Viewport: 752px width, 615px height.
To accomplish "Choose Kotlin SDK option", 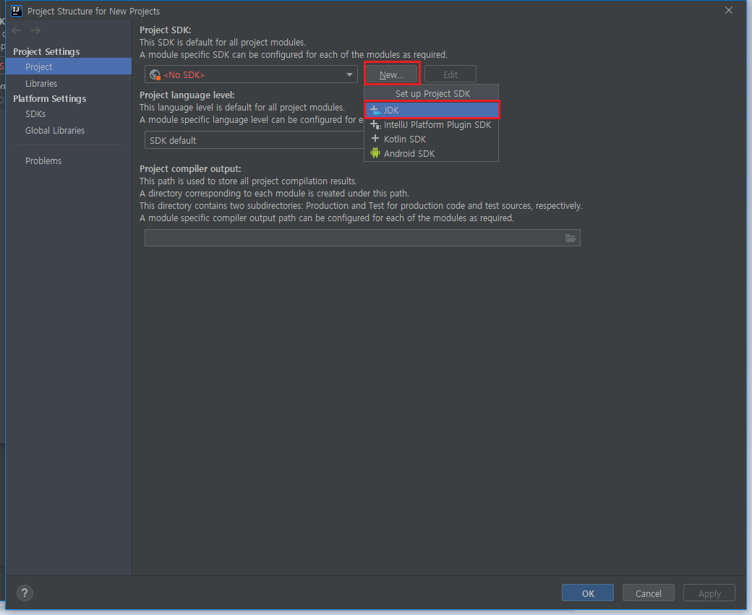I will click(x=431, y=139).
